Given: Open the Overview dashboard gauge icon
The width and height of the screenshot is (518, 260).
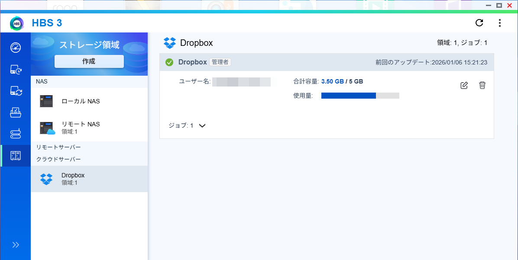Looking at the screenshot, I should (16, 48).
